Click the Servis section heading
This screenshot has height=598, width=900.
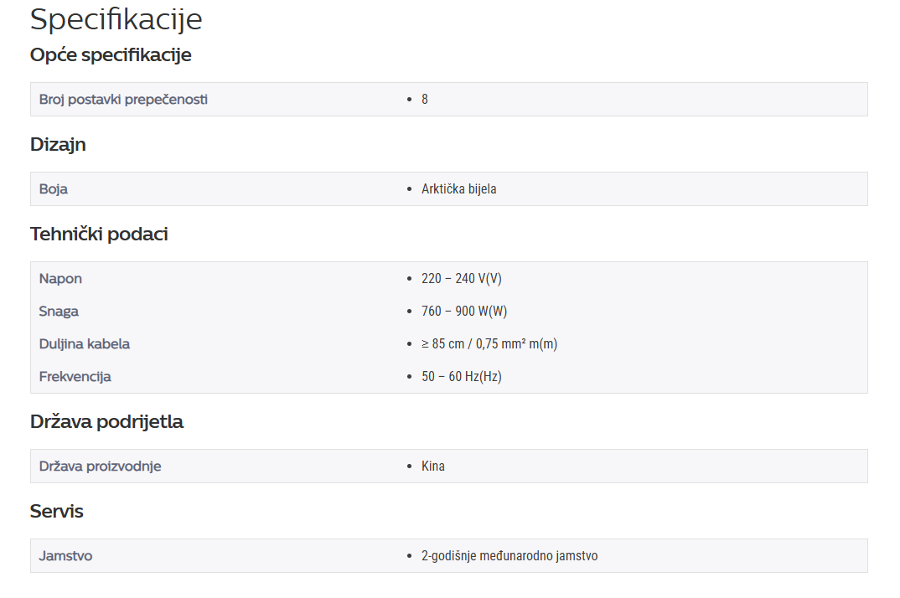coord(57,512)
